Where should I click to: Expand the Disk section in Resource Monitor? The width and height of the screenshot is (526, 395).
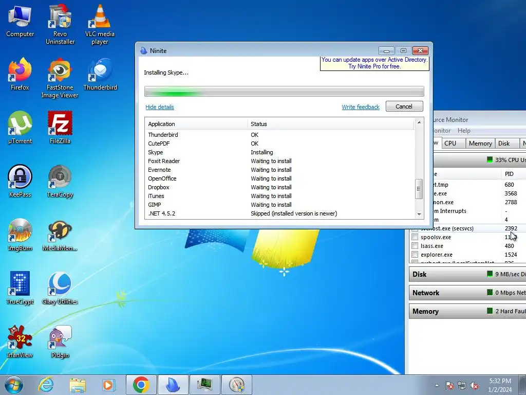[467, 274]
